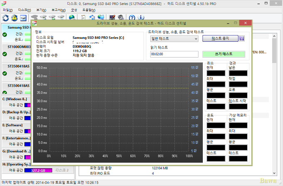Screen dimensions: 283x186
Task: Close the drive test dialog
Action: tap(245, 23)
